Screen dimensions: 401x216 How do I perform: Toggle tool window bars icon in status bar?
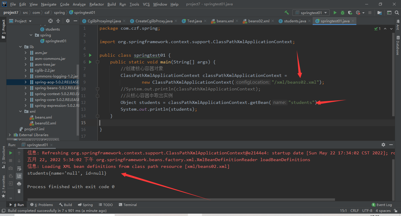4,211
